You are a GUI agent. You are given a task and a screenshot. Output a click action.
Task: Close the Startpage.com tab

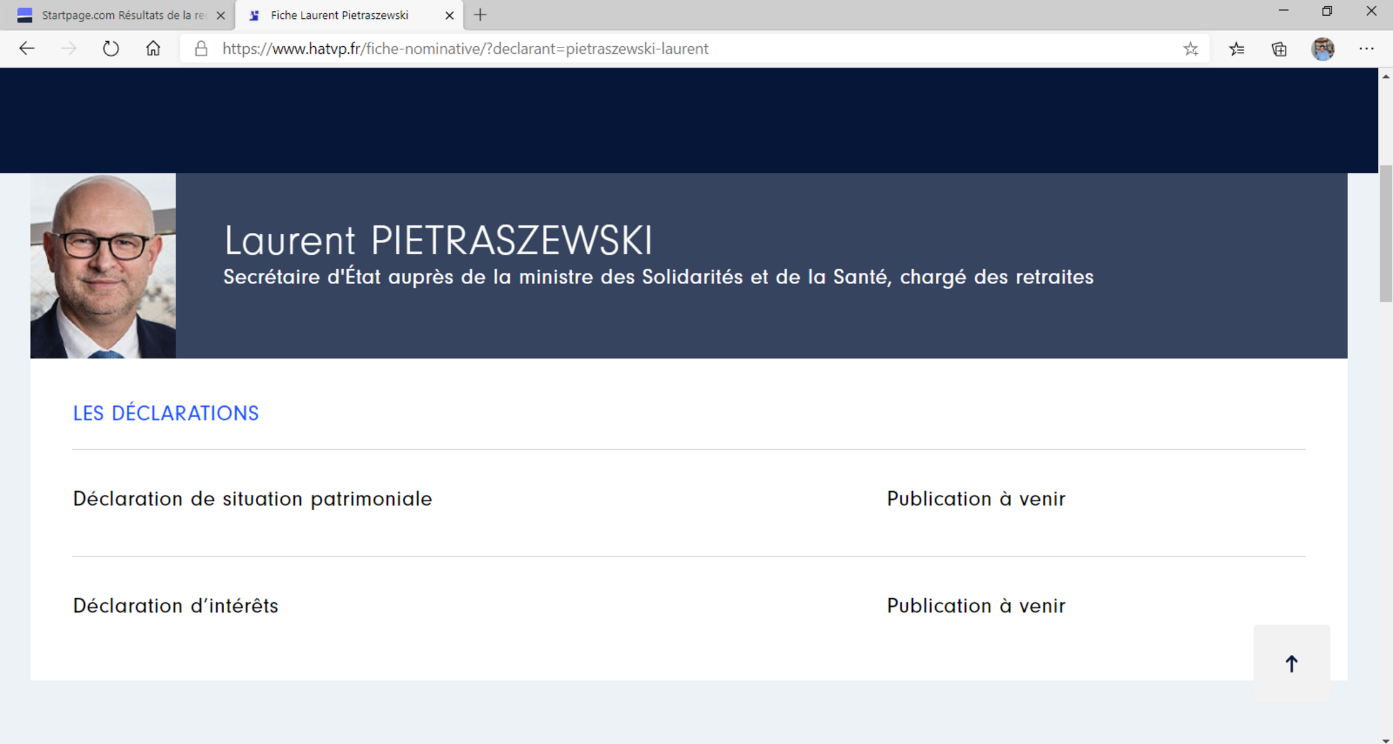[220, 16]
